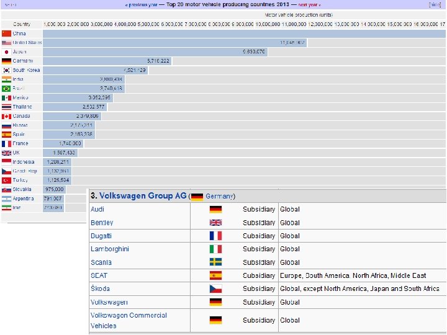Click the German flag beside Volkswagen Group AG heading
The height and width of the screenshot is (335, 447).
197,197
